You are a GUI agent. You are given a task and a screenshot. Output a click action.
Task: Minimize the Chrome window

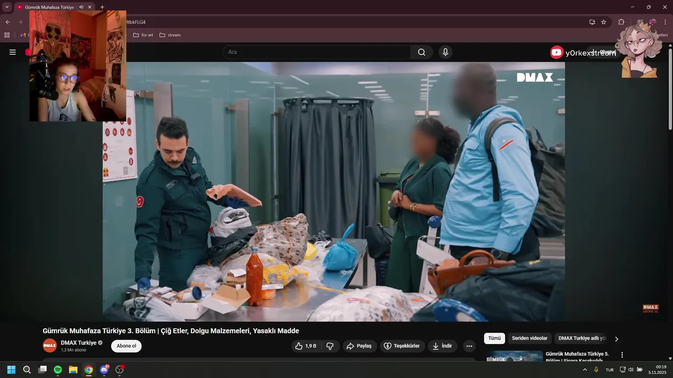(633, 7)
